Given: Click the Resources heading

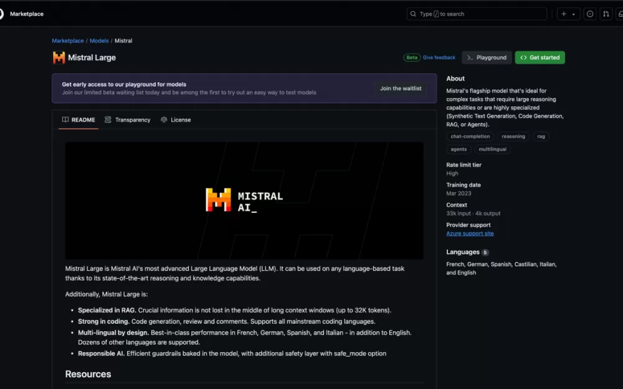Looking at the screenshot, I should 88,374.
